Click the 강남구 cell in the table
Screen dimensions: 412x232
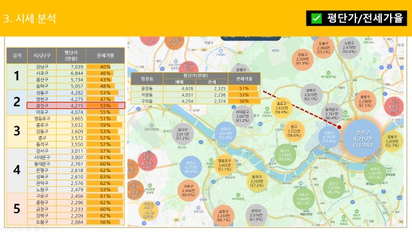click(x=42, y=67)
